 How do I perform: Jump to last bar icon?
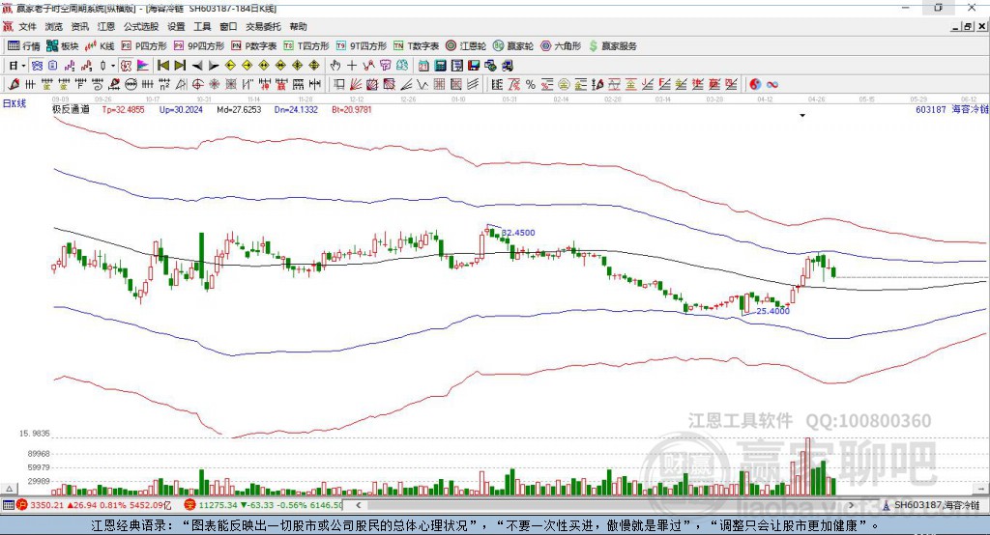point(180,66)
